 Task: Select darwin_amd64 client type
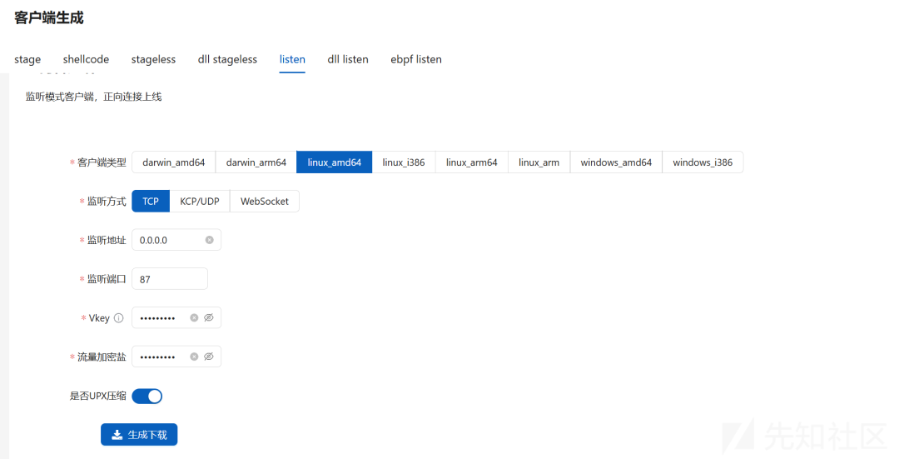tap(173, 162)
